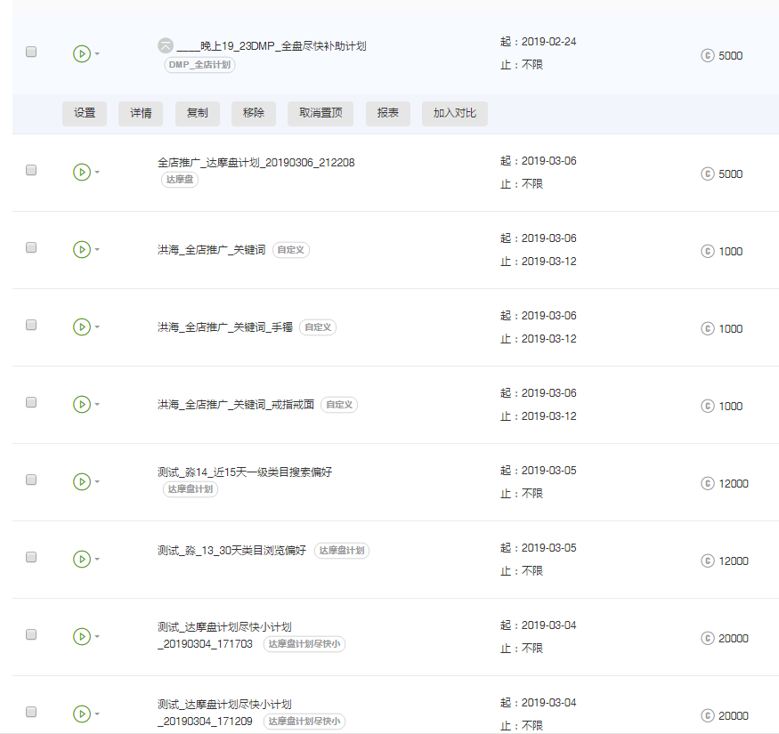This screenshot has height=734, width=779.
Task: Check the box for 晚上19_23DMP_全盘尽快补助计划
Action: pyautogui.click(x=31, y=52)
